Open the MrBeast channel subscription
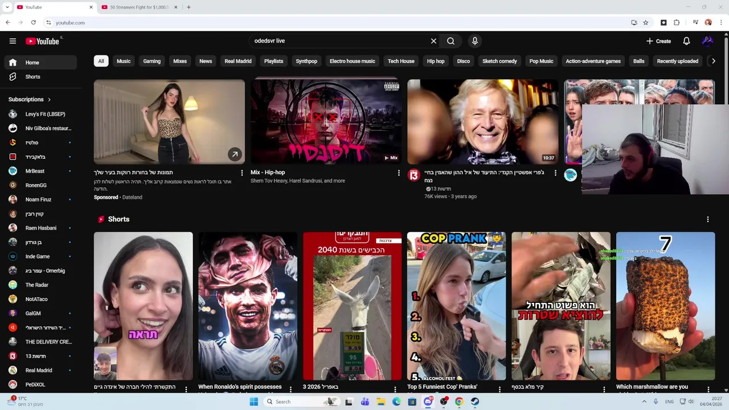 tap(40, 171)
